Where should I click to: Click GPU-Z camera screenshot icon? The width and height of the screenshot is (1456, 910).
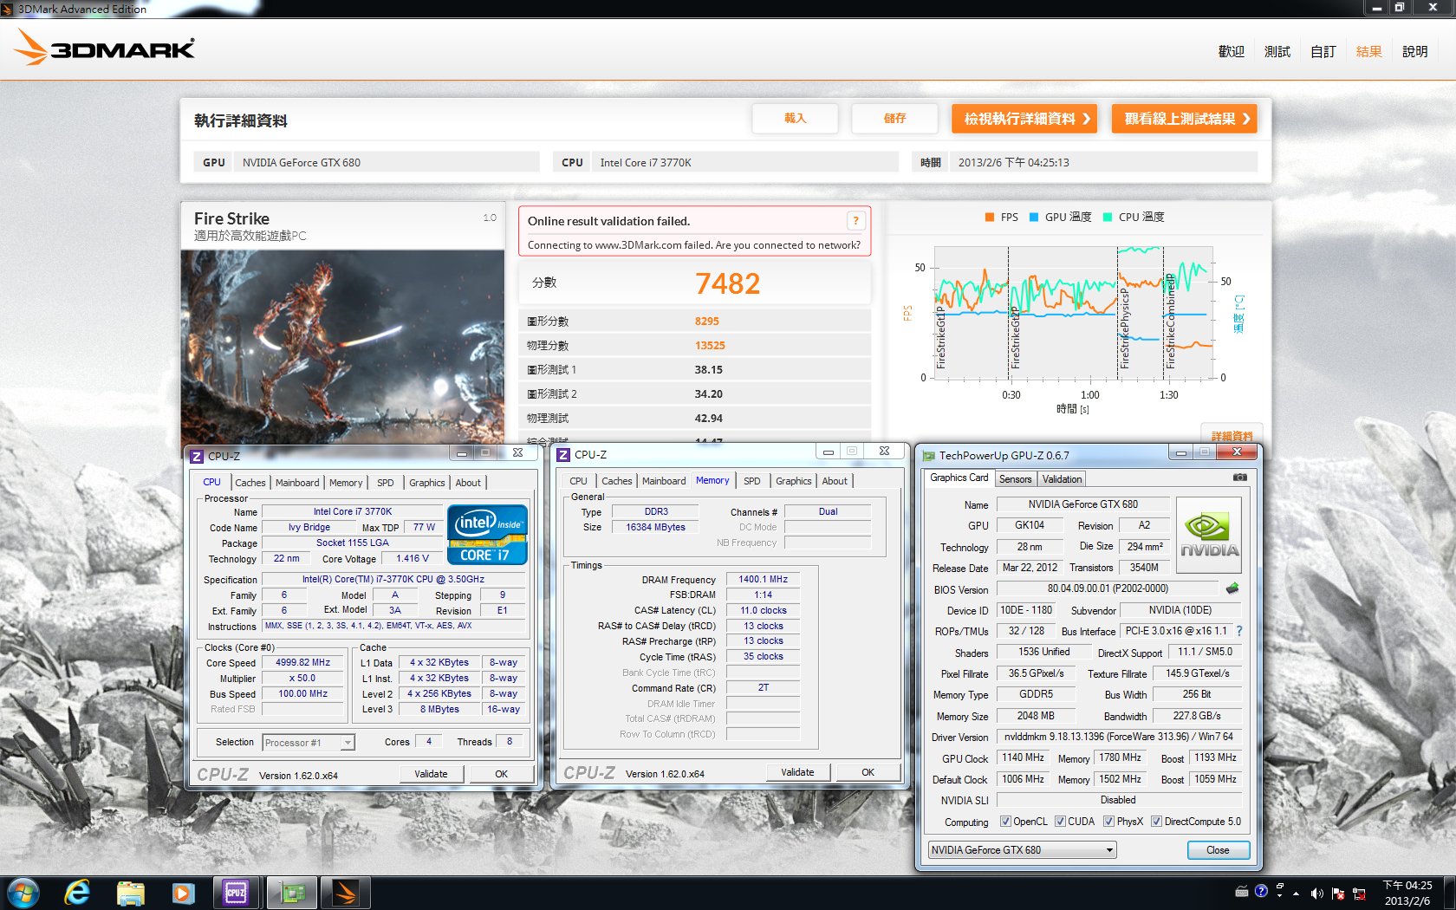click(x=1240, y=477)
